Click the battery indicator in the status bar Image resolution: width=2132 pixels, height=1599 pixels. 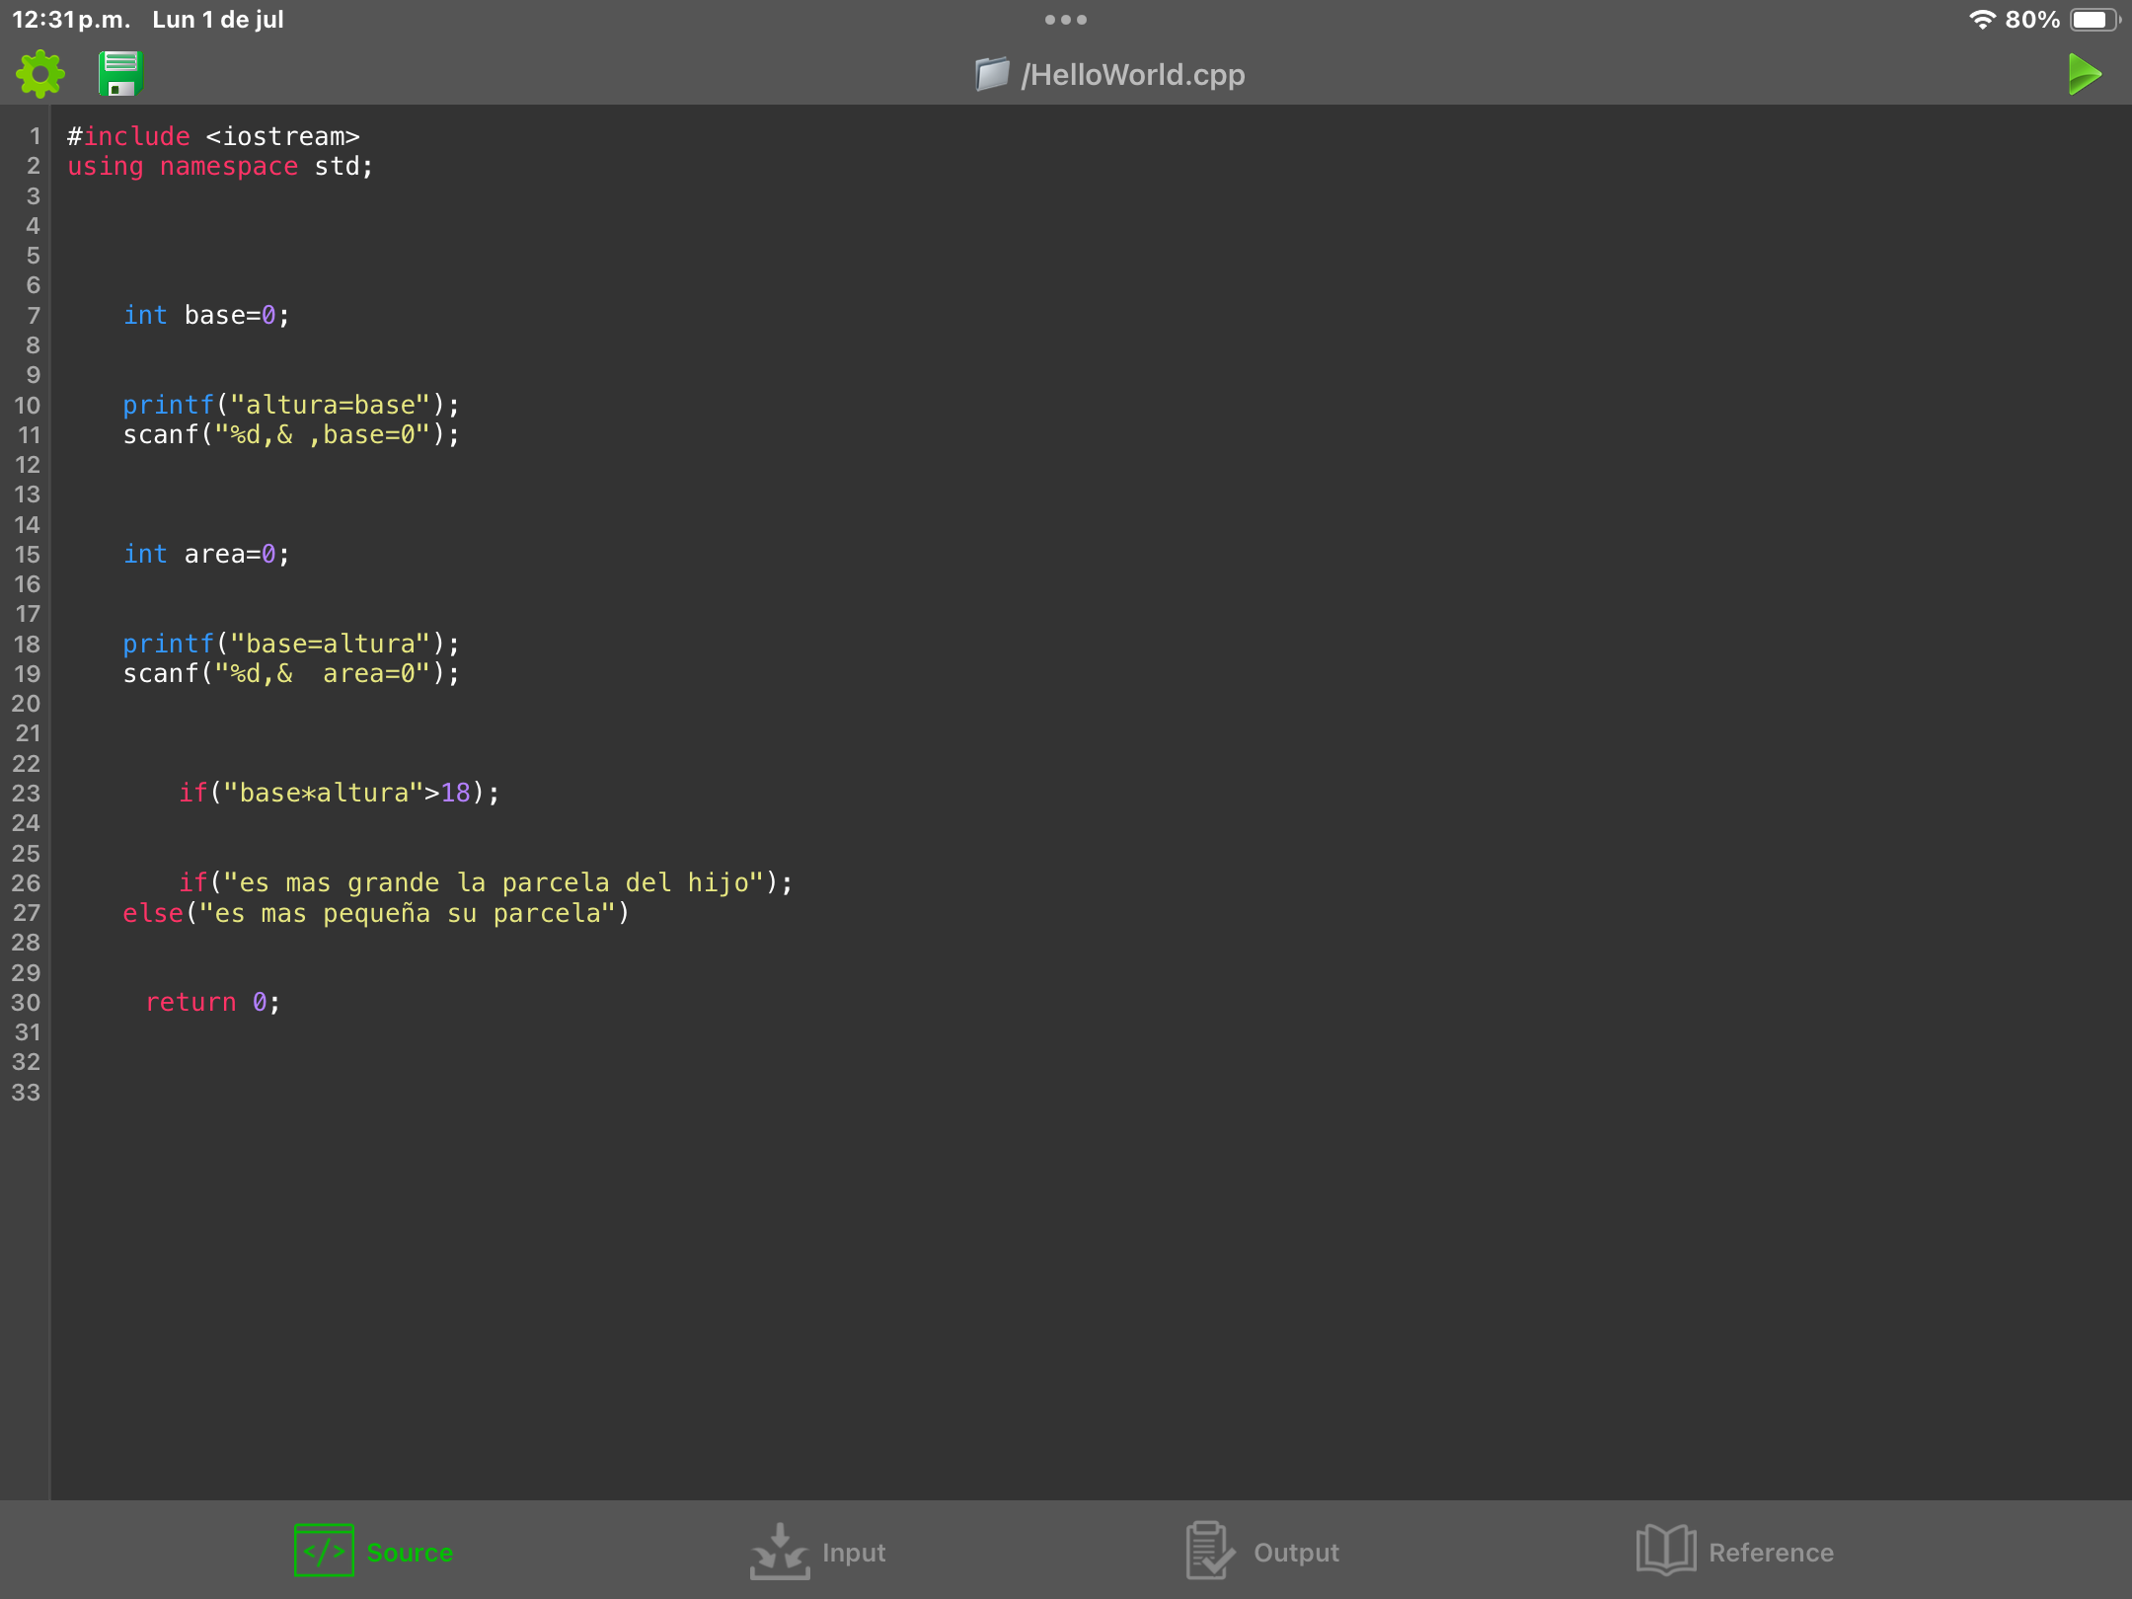[2093, 20]
